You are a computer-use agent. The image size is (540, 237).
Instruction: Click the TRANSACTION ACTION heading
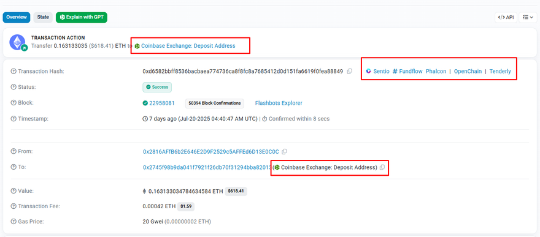tap(58, 38)
